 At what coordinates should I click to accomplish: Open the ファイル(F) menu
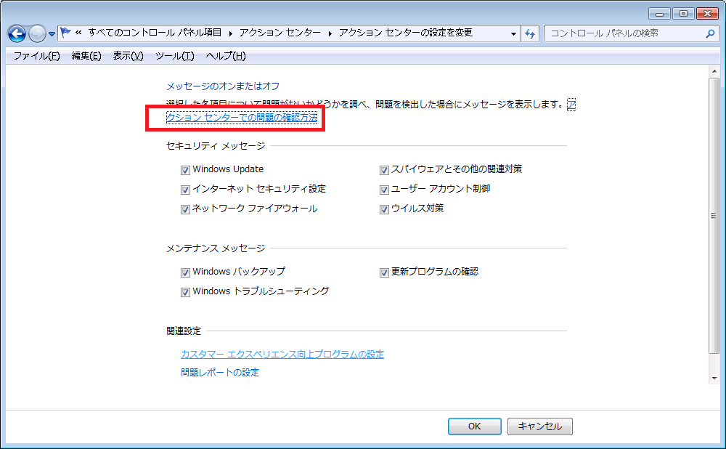[36, 56]
